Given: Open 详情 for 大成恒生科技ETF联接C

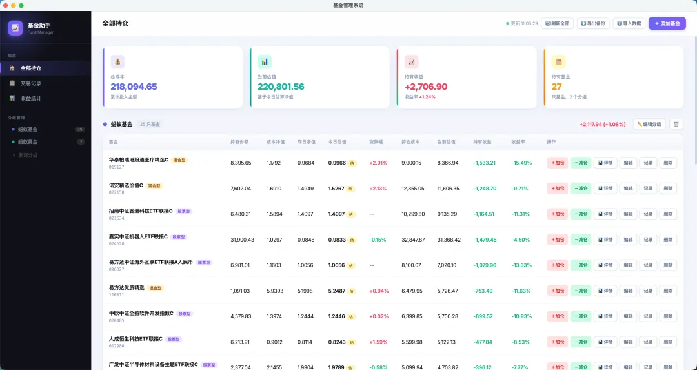Looking at the screenshot, I should pos(605,342).
